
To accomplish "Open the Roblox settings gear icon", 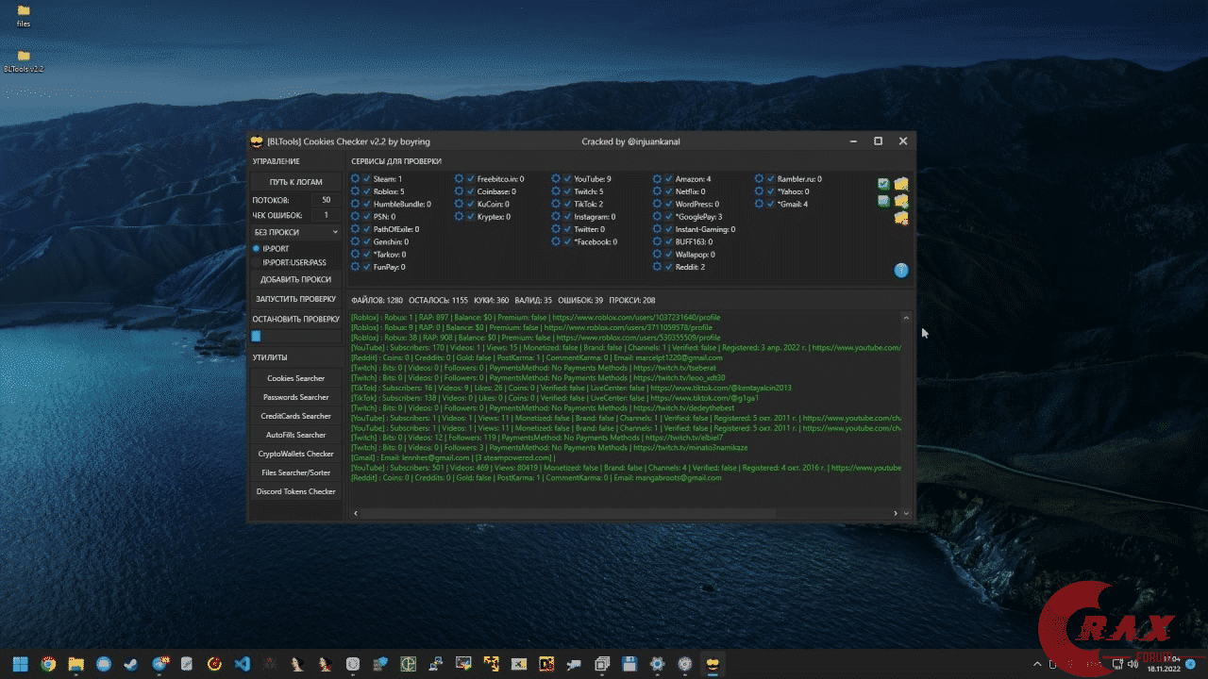I will pyautogui.click(x=356, y=191).
